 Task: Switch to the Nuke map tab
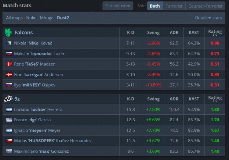31,18
